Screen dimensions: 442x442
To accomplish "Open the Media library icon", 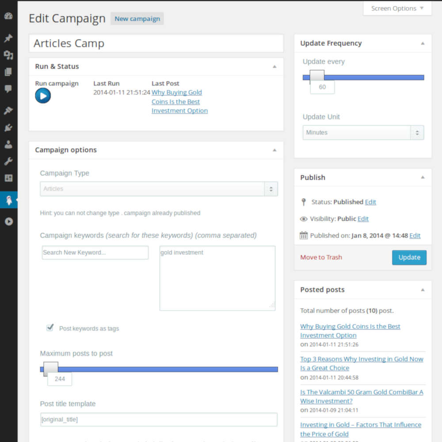I will (x=9, y=55).
